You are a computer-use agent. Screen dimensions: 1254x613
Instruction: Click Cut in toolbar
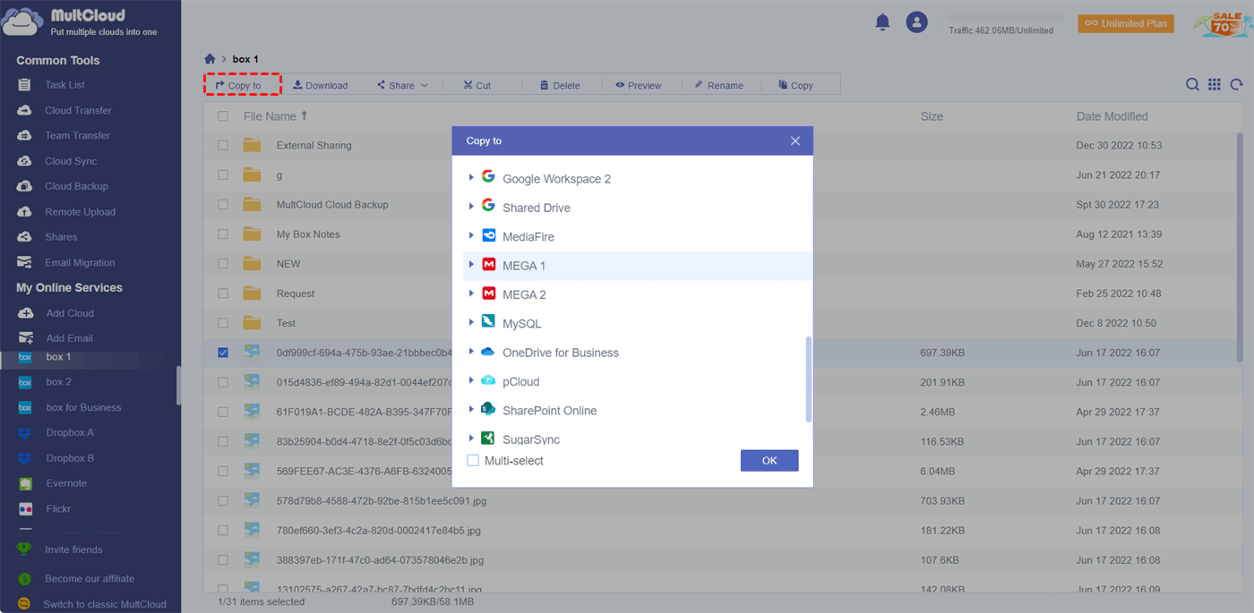point(477,85)
